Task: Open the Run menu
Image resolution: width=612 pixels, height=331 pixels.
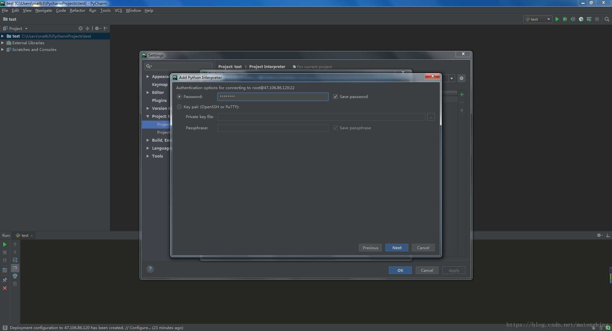Action: pos(92,11)
